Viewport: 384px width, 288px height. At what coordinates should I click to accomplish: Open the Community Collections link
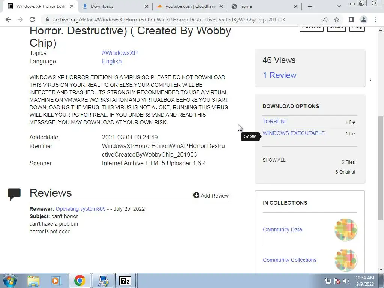pos(290,260)
